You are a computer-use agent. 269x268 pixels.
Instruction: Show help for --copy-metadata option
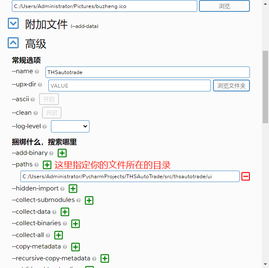click(x=64, y=247)
